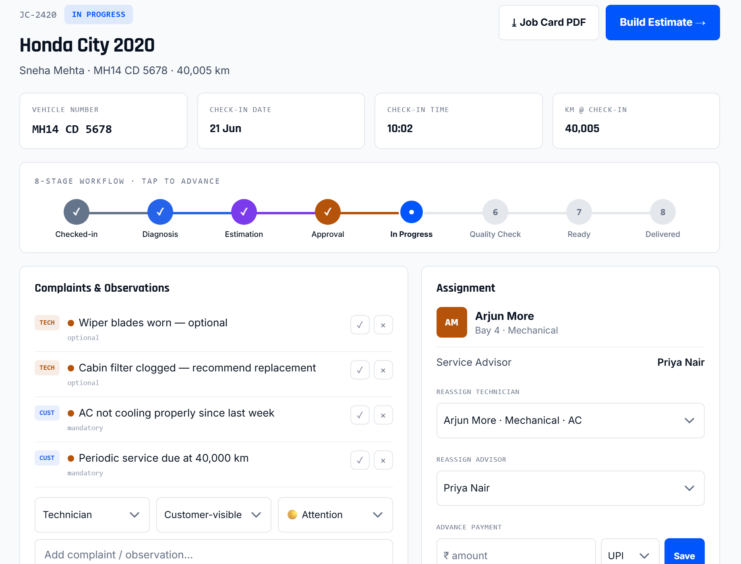741x564 pixels.
Task: Check off AC not cooling complaint
Action: pyautogui.click(x=360, y=415)
